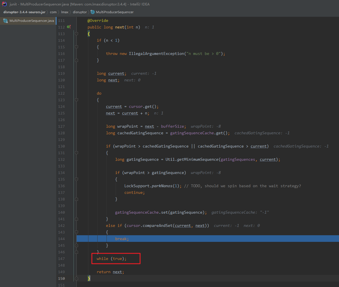This screenshot has height=287, width=339.
Task: Click the fold end marker on line 150
Action: coord(76,279)
